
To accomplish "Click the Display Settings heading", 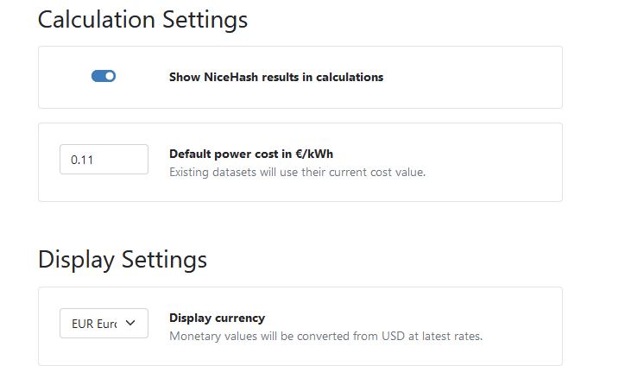I will point(123,260).
